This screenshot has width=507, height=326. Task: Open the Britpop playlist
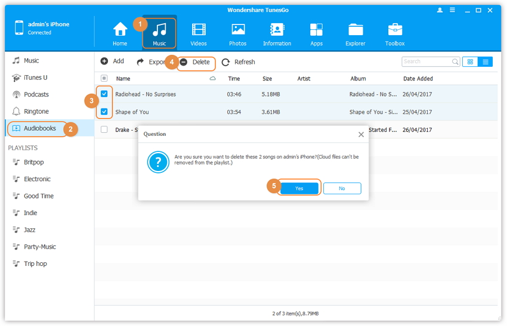33,162
